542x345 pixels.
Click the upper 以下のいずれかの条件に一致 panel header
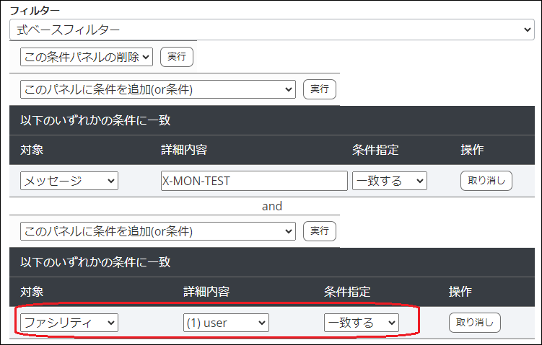pyautogui.click(x=95, y=120)
